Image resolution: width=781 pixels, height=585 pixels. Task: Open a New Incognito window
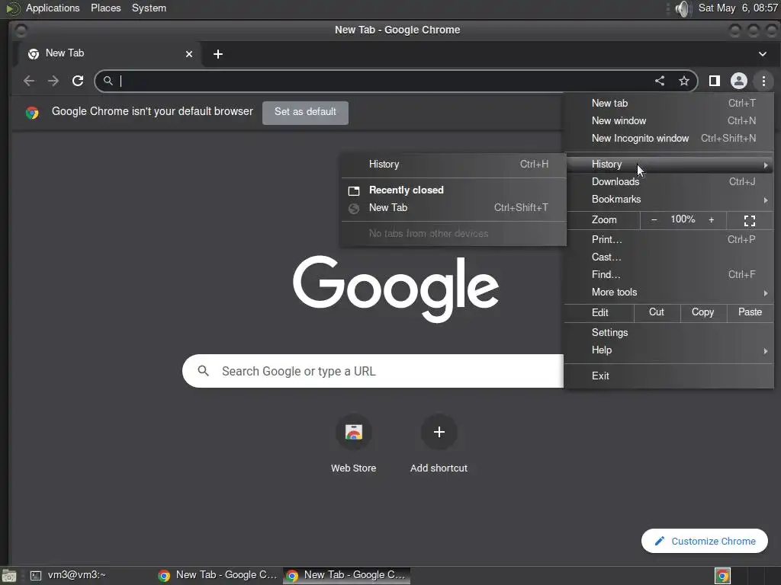click(669, 138)
